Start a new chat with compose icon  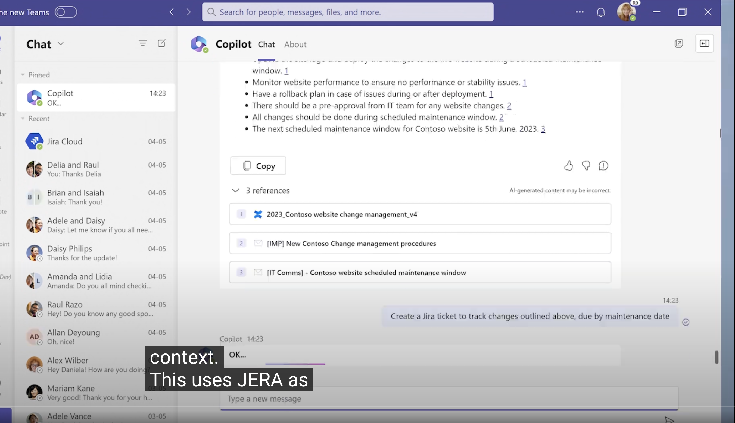(162, 43)
